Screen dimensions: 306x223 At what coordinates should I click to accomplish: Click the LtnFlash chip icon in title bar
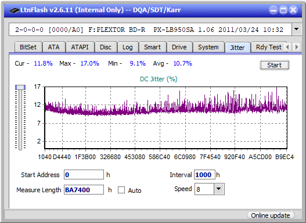pos(14,10)
